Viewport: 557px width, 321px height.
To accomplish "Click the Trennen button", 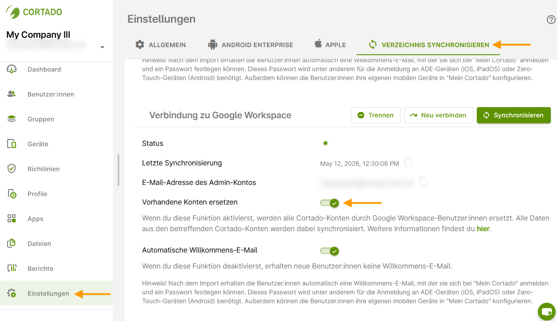I will 376,115.
